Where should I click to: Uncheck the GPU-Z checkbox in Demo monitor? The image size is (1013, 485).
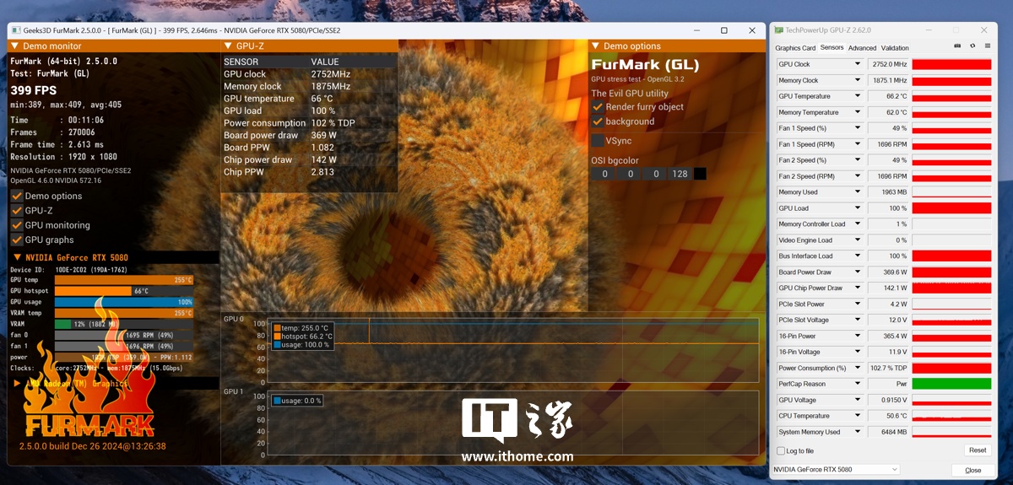[17, 211]
